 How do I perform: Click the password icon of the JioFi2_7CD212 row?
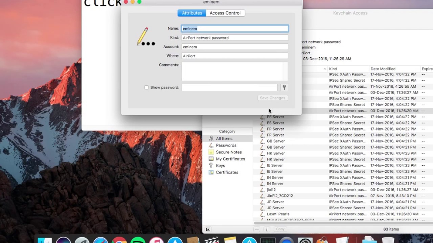click(262, 196)
